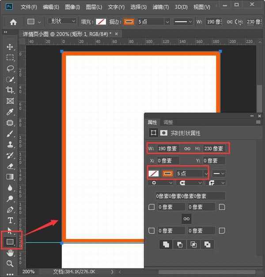Select the Eyedropper tool

(10, 112)
